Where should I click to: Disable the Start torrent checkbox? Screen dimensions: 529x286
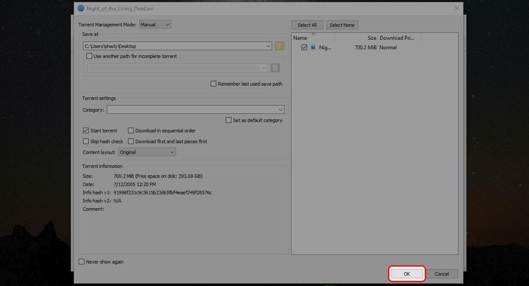click(x=86, y=131)
